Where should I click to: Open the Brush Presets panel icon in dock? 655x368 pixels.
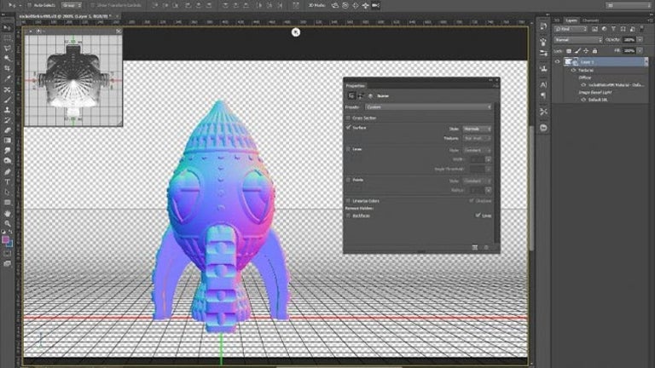543,53
